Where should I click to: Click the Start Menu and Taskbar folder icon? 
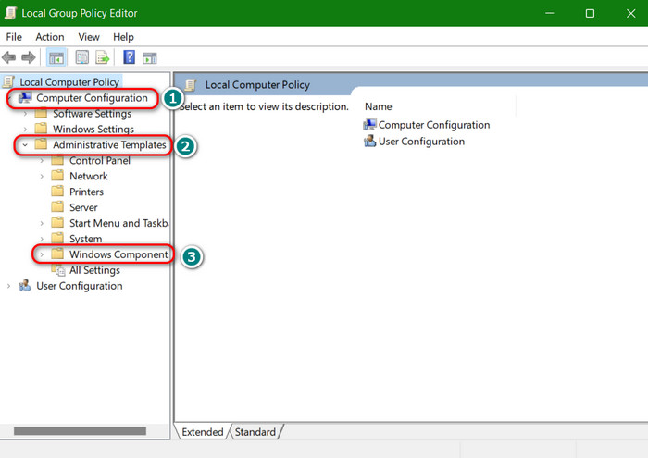[x=57, y=223]
